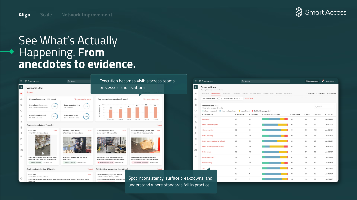Open the notification bell with the red badge
The width and height of the screenshot is (357, 200).
pos(323,81)
